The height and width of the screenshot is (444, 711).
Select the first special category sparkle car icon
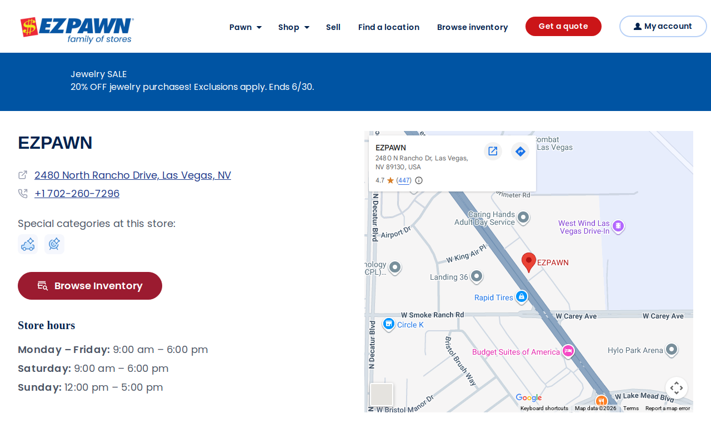click(x=28, y=244)
